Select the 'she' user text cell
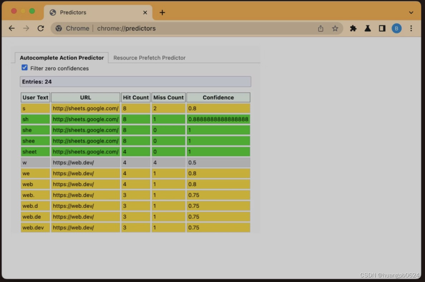 [35, 130]
